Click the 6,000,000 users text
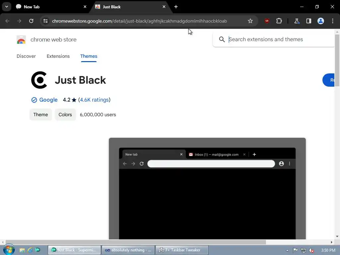The image size is (340, 255). tap(98, 115)
